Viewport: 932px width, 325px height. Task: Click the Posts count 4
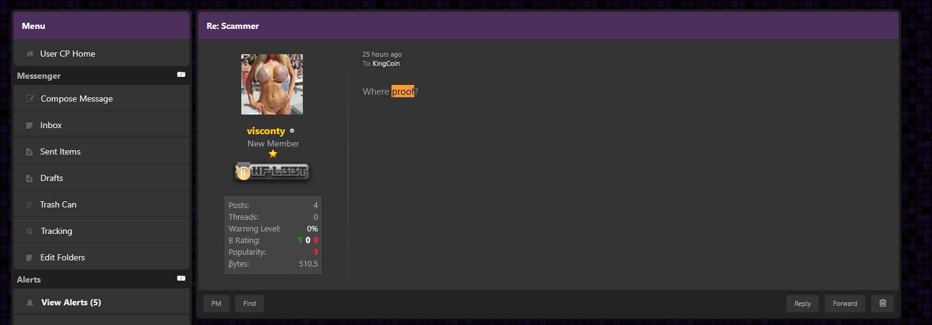coord(316,206)
